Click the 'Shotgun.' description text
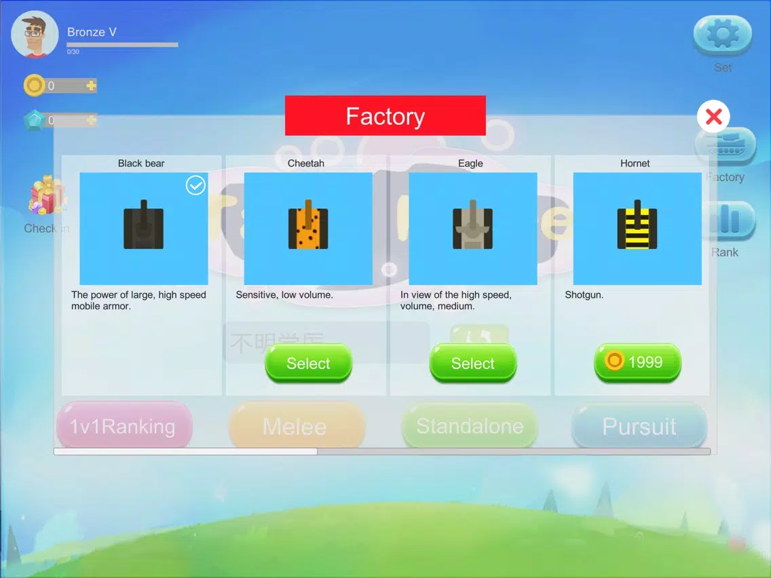Screen dimensions: 771x578 (x=584, y=295)
